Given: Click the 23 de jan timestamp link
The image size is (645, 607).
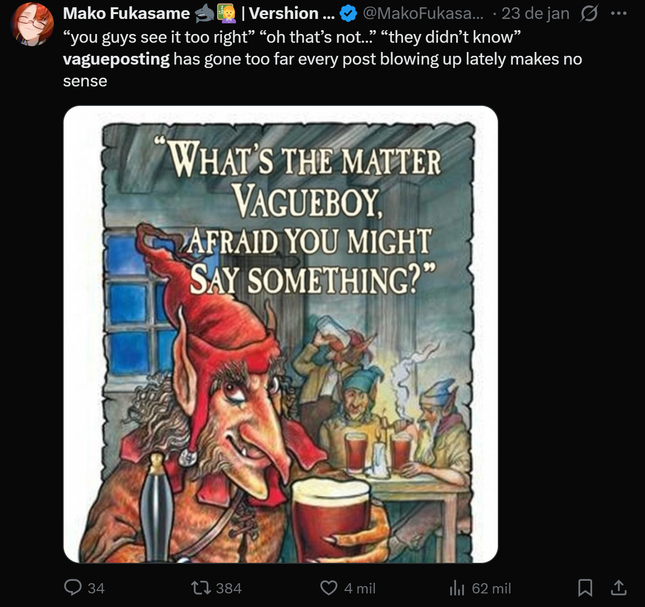Looking at the screenshot, I should click(535, 13).
